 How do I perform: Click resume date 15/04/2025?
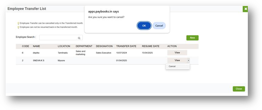pyautogui.click(x=147, y=53)
